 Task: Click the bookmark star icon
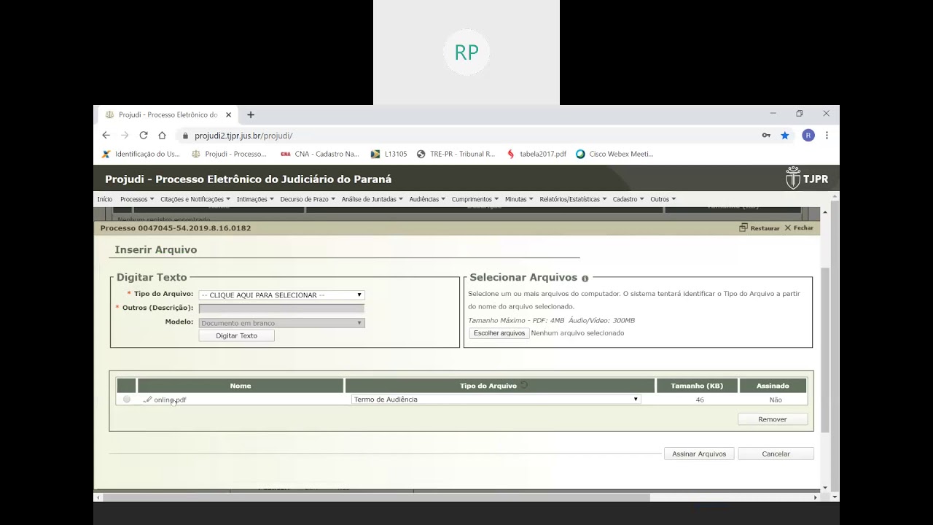coord(785,136)
